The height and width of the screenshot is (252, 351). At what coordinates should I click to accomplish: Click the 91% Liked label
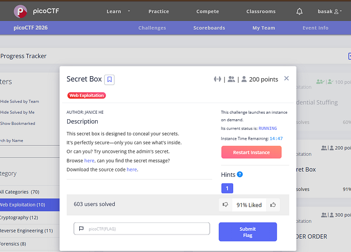pos(249,205)
